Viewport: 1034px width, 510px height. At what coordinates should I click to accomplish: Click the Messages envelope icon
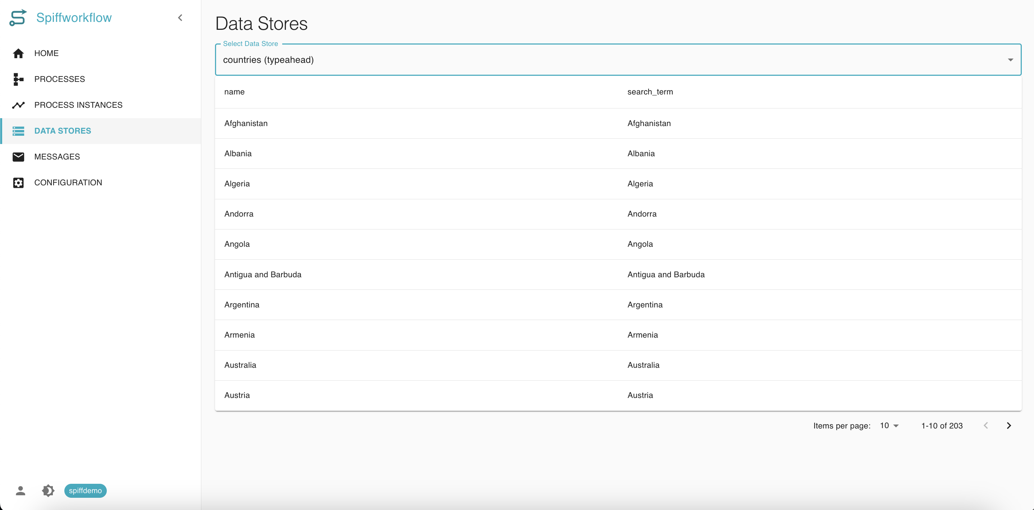click(18, 157)
